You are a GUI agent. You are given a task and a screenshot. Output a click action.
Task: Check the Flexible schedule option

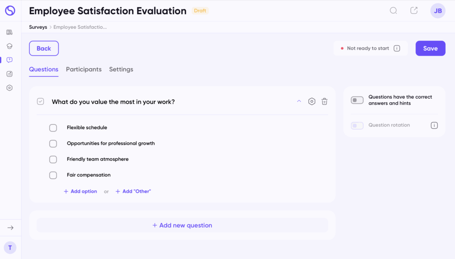pos(53,128)
